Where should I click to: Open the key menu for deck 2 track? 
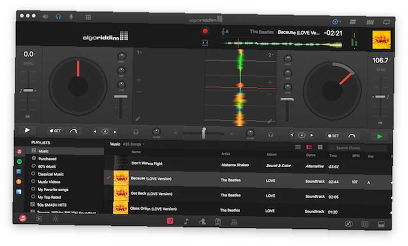[225, 32]
